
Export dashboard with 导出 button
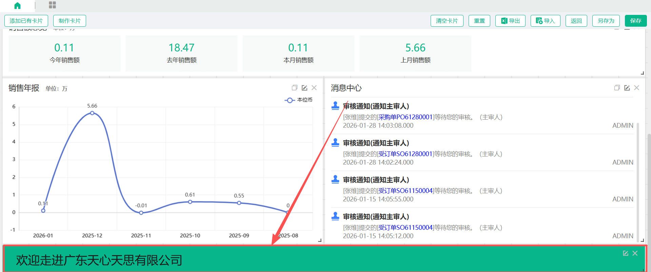[510, 21]
